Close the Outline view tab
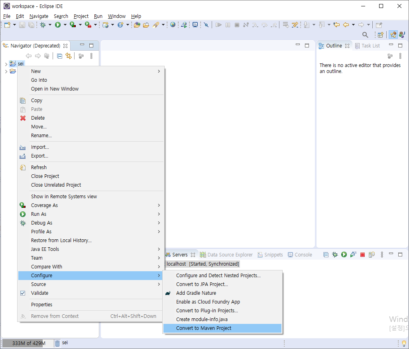 [347, 46]
